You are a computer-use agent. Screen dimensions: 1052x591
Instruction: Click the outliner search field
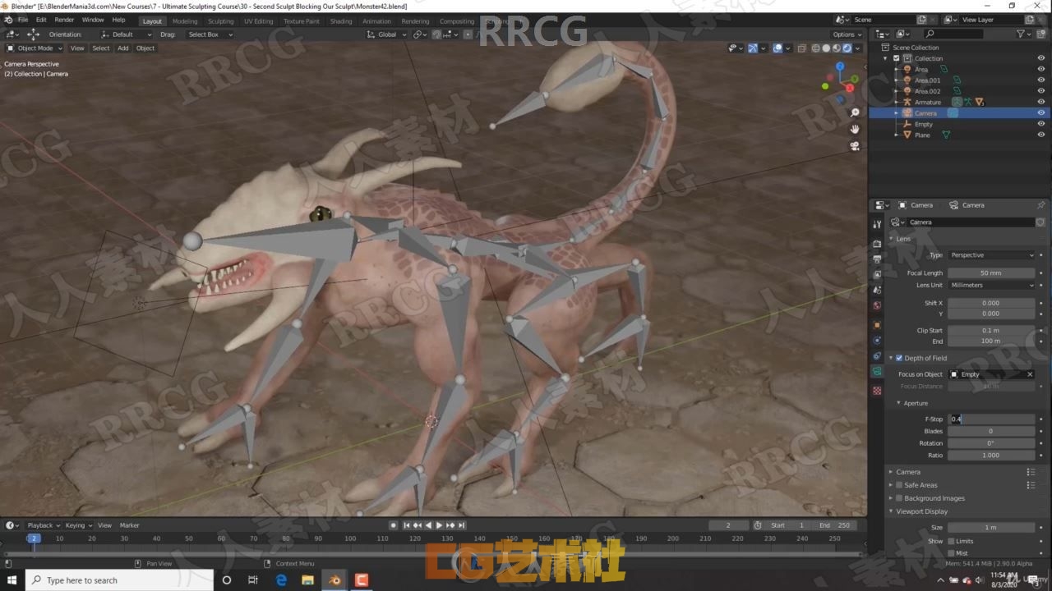[953, 34]
